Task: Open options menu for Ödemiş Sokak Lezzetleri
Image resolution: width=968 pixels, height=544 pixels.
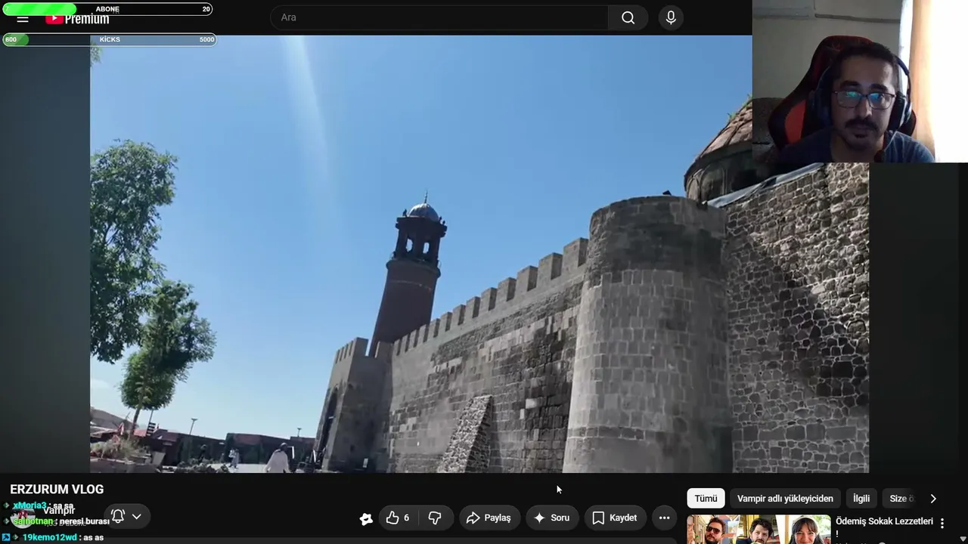Action: tap(942, 523)
